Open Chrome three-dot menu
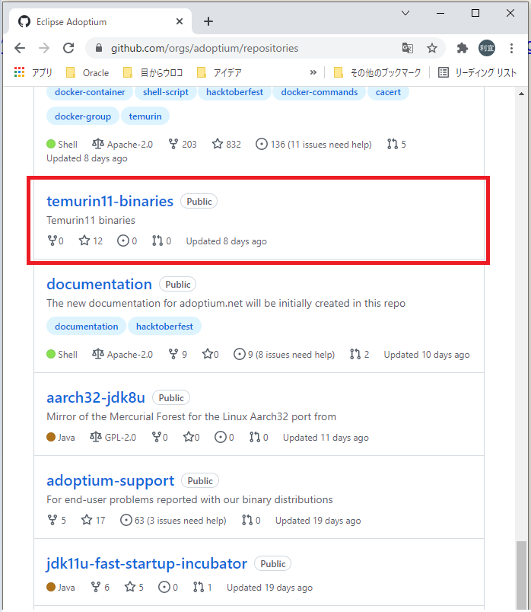 pyautogui.click(x=511, y=48)
